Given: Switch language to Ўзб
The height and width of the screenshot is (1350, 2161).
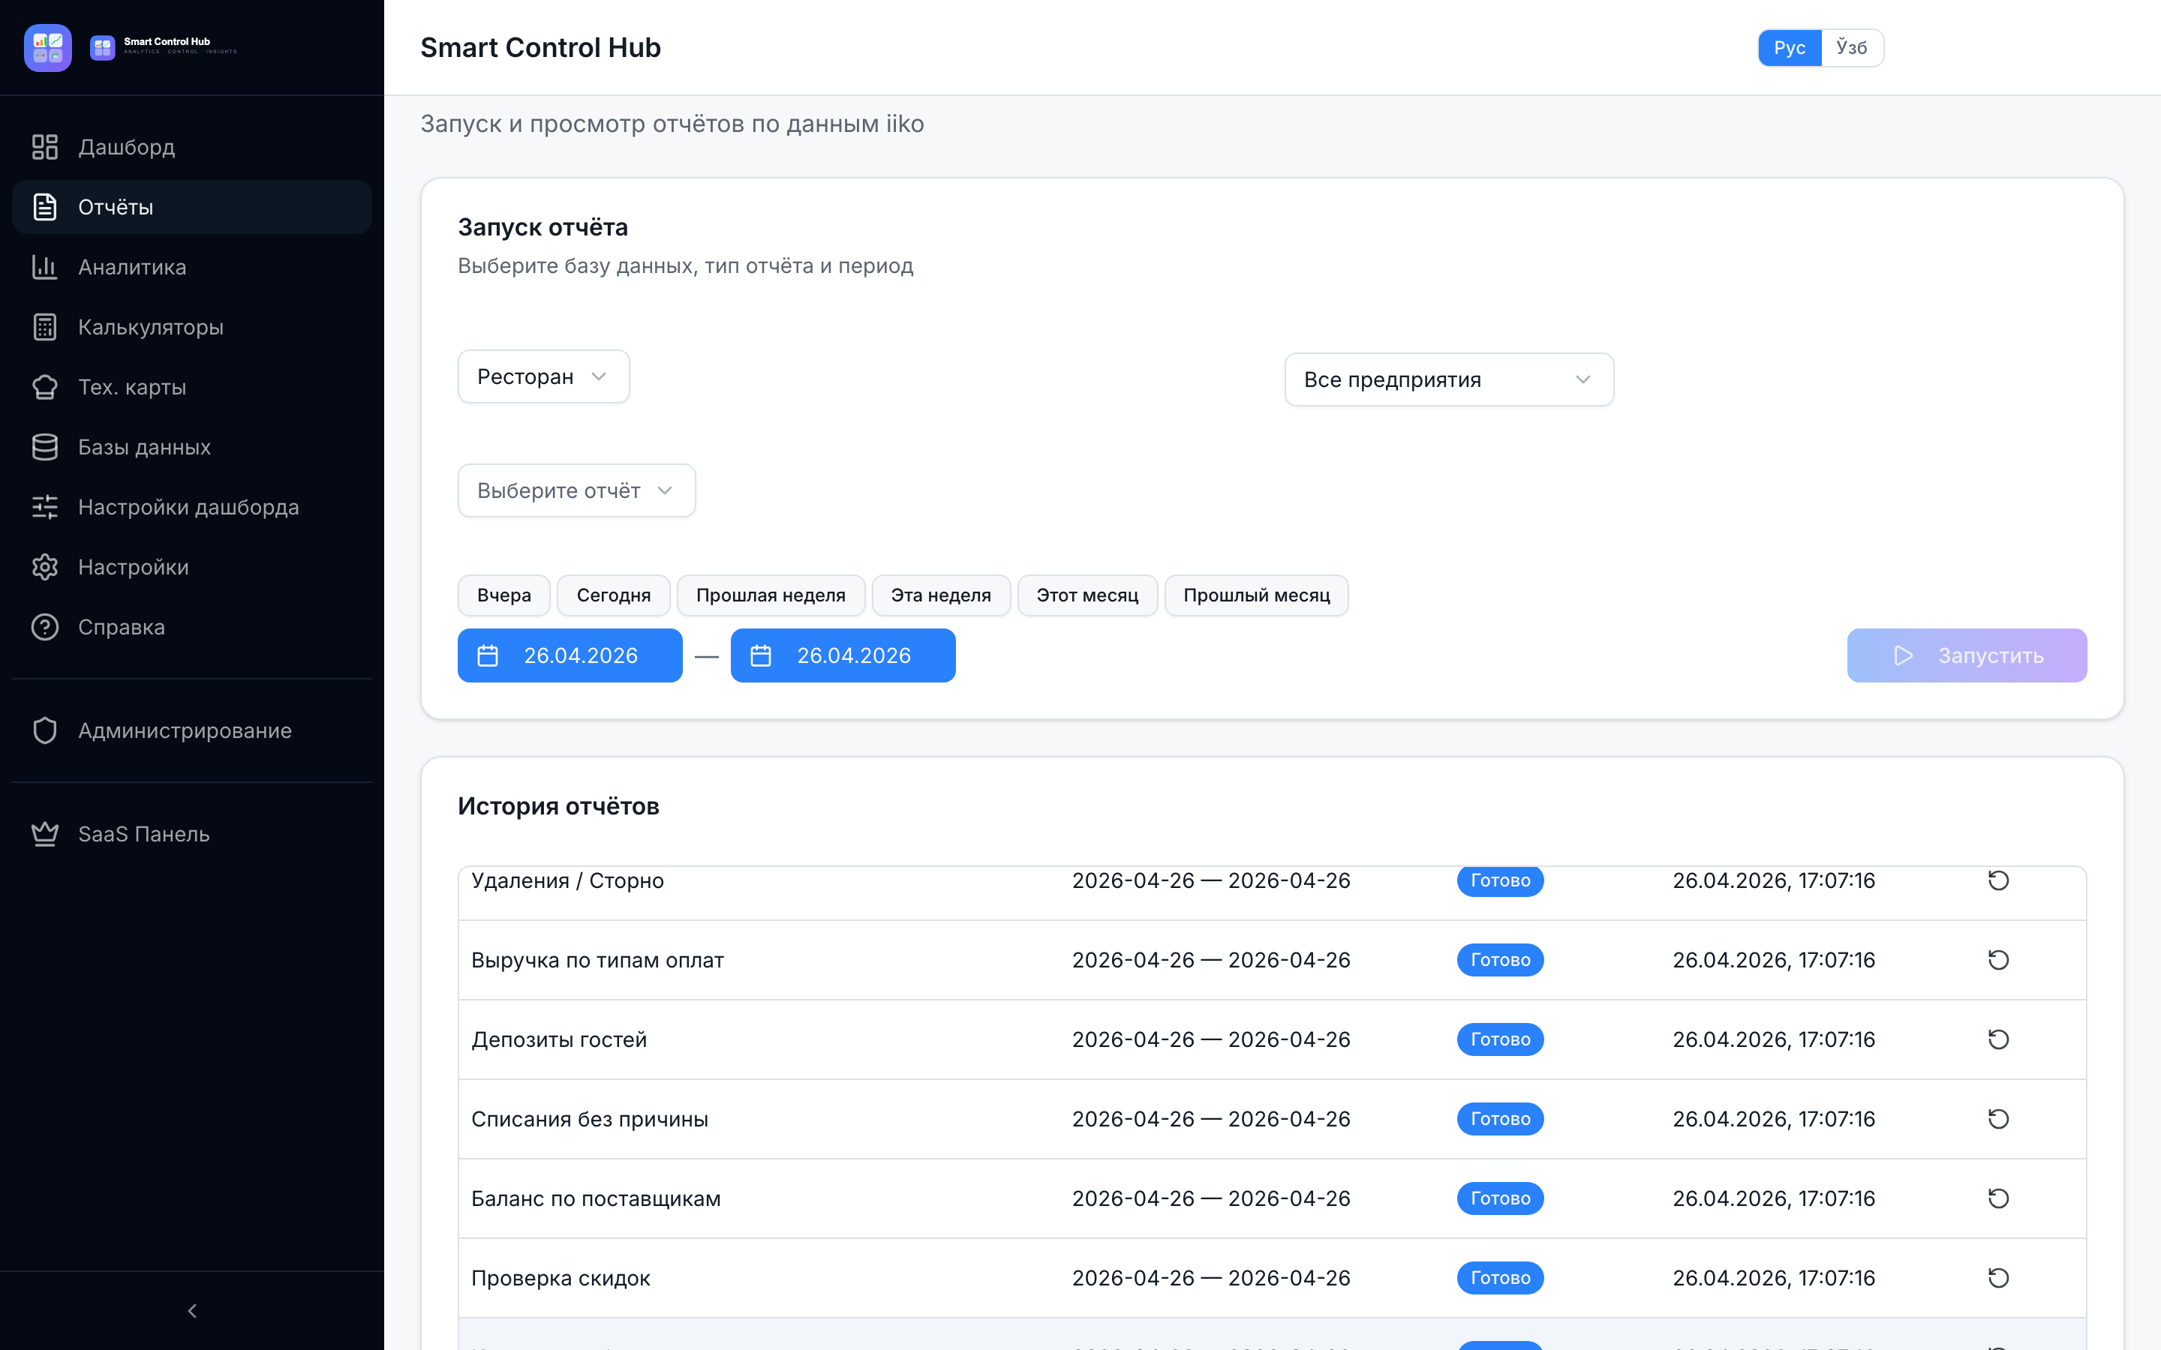Looking at the screenshot, I should tap(1851, 47).
